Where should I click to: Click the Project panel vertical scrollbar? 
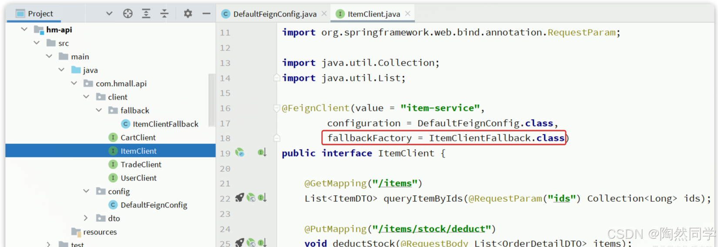pos(212,100)
